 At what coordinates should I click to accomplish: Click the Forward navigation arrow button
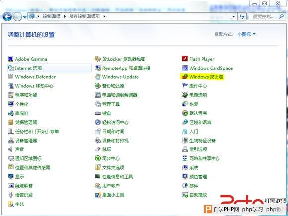click(x=18, y=17)
